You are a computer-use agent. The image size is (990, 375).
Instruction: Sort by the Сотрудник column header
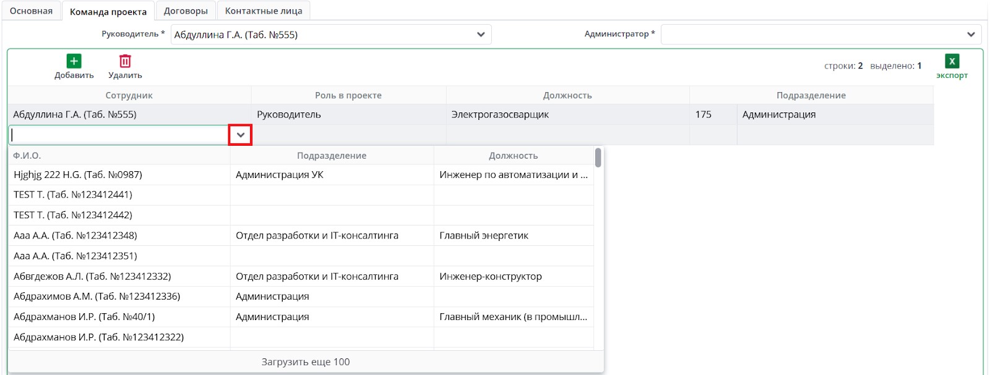(x=129, y=95)
